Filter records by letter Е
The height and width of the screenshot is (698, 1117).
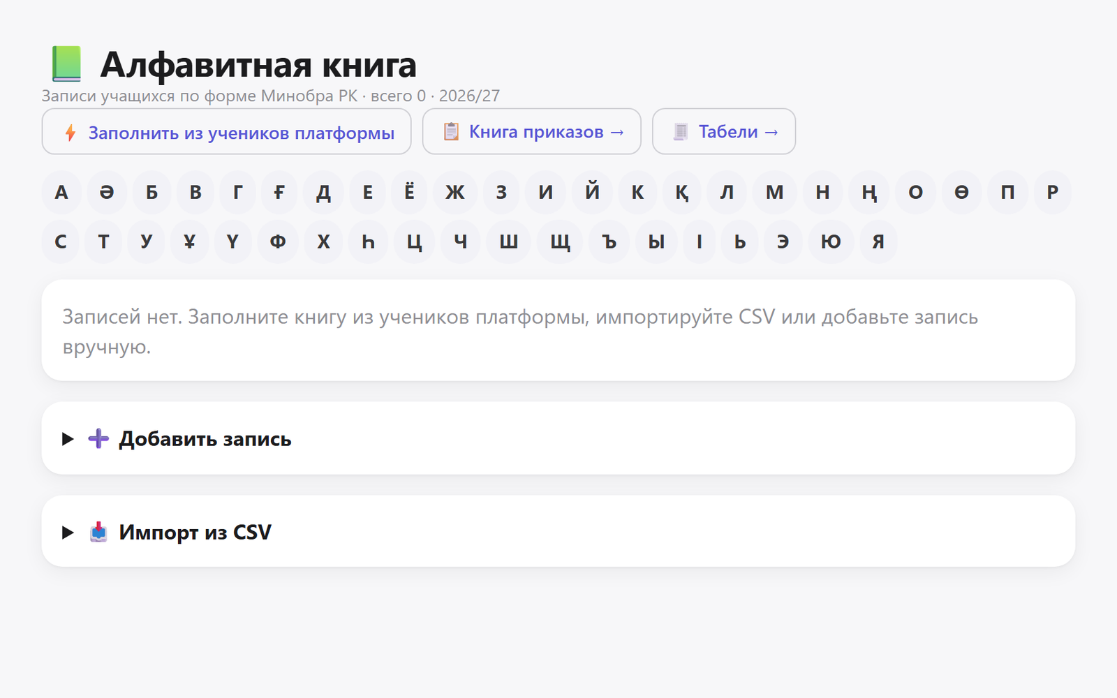click(x=368, y=192)
